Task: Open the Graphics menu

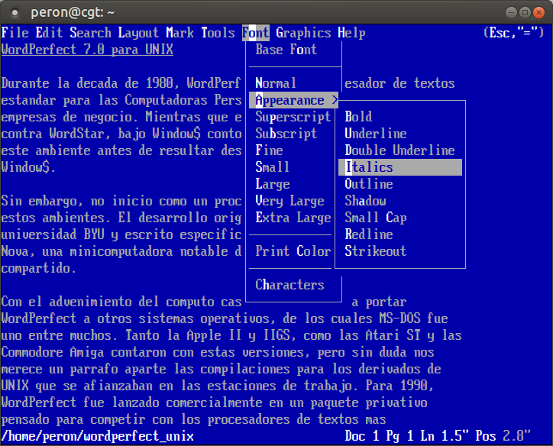Action: [x=303, y=33]
